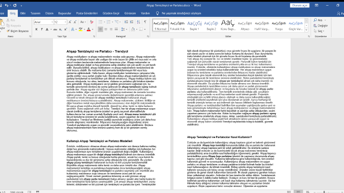Clear all formatting with the eraser icon
344x193 pixels.
coord(92,22)
